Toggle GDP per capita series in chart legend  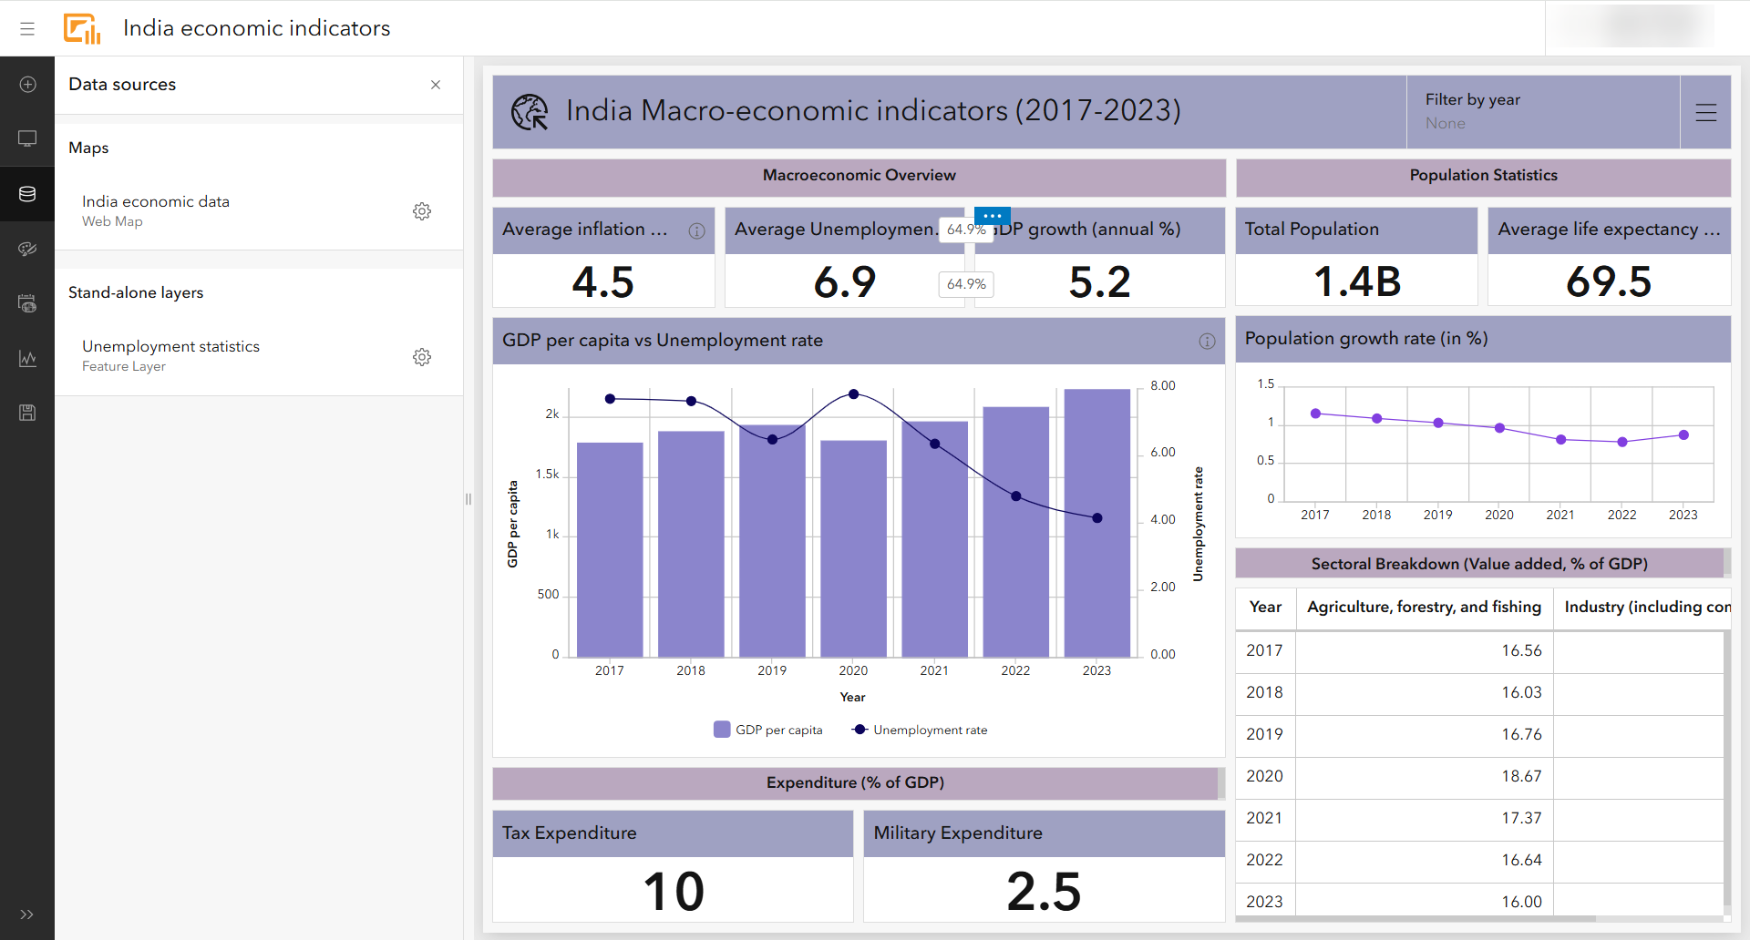[767, 729]
